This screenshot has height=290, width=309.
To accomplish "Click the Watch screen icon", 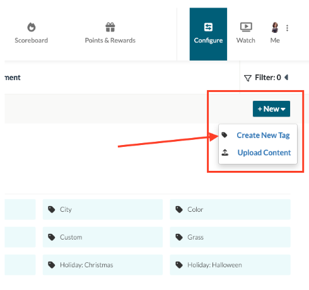I will tap(246, 27).
